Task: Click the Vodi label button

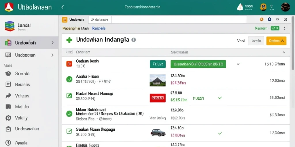Action: click(241, 41)
